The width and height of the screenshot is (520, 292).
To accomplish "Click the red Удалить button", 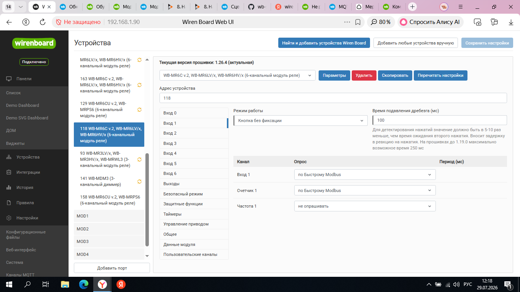I will click(364, 75).
